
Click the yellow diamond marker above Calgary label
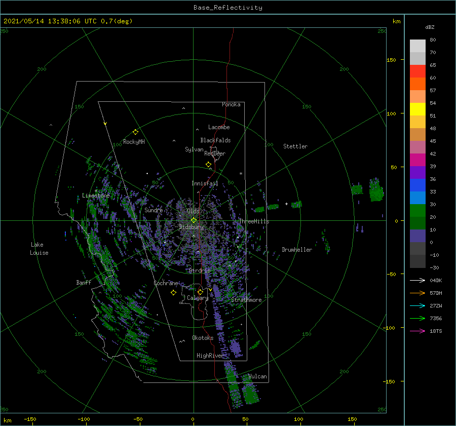[200, 292]
